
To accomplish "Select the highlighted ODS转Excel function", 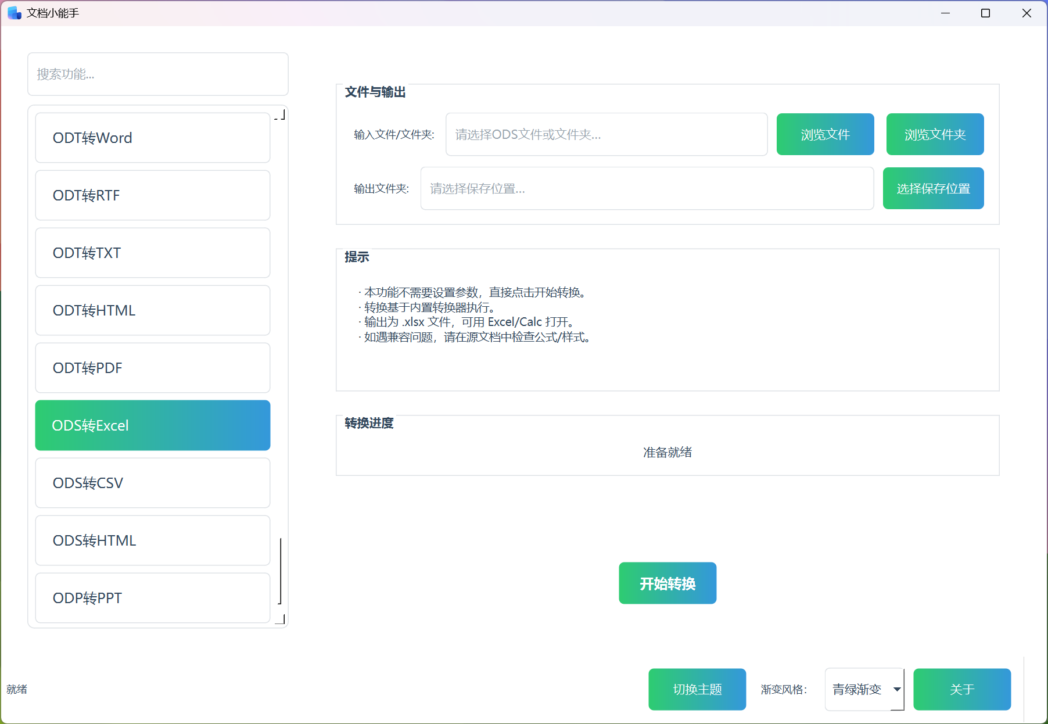I will pyautogui.click(x=152, y=425).
